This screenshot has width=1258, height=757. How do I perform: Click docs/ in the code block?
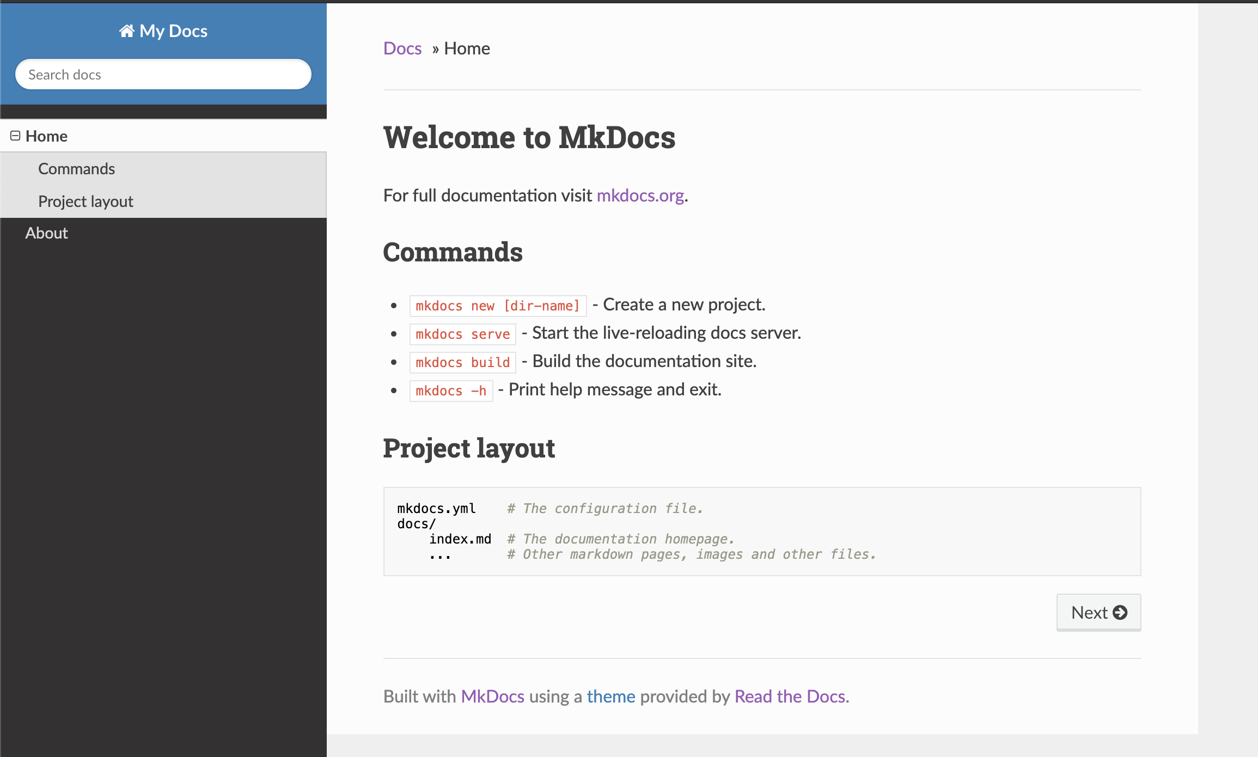point(417,524)
